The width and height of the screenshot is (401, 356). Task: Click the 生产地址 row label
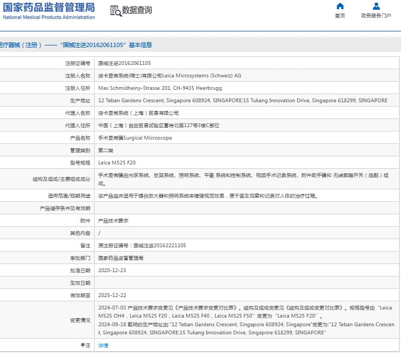81,101
